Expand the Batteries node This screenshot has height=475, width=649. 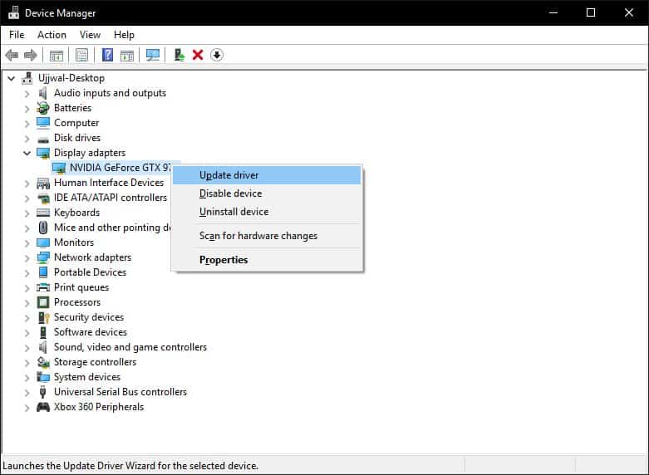pos(27,109)
